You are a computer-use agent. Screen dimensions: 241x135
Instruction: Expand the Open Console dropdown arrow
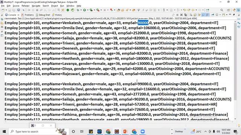coord(227,15)
